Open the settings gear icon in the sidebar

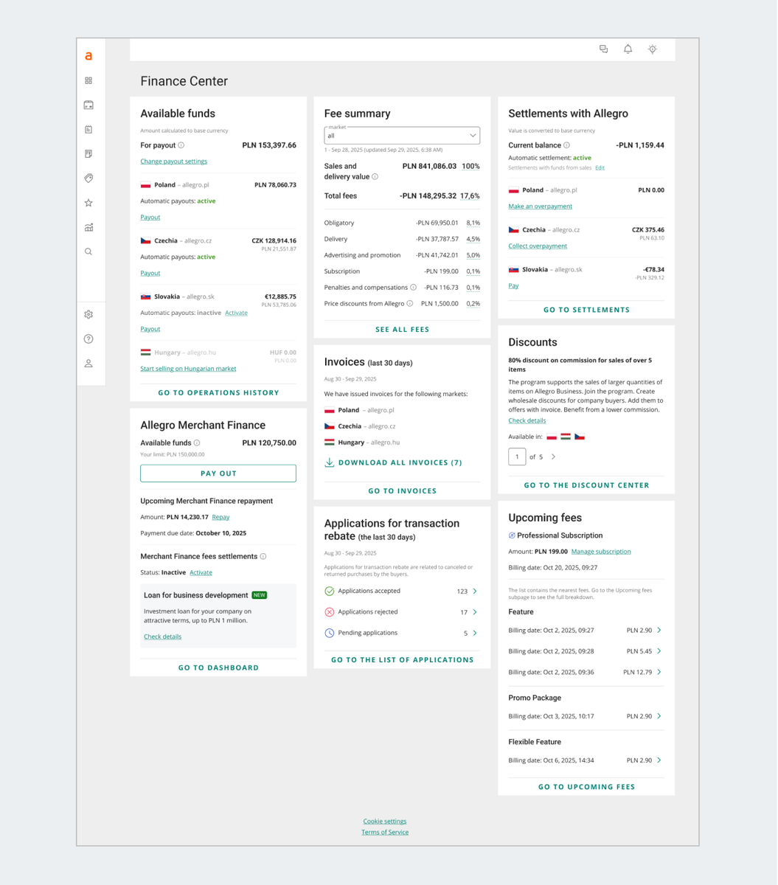88,314
